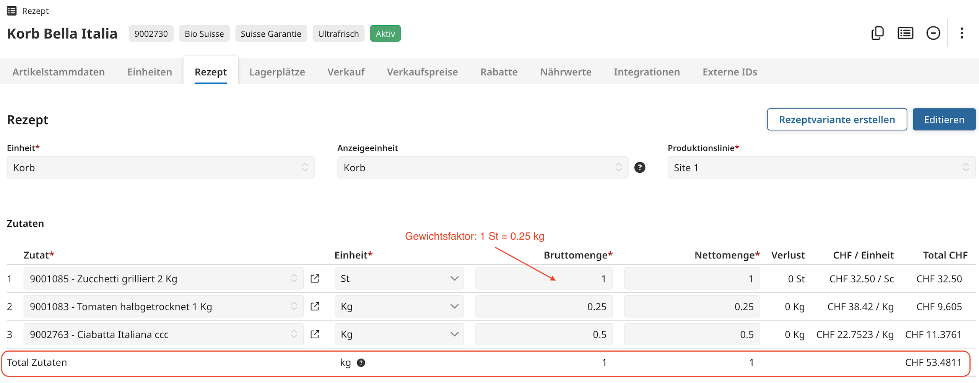The image size is (979, 383).
Task: Open the list view icon in header
Action: pos(905,33)
